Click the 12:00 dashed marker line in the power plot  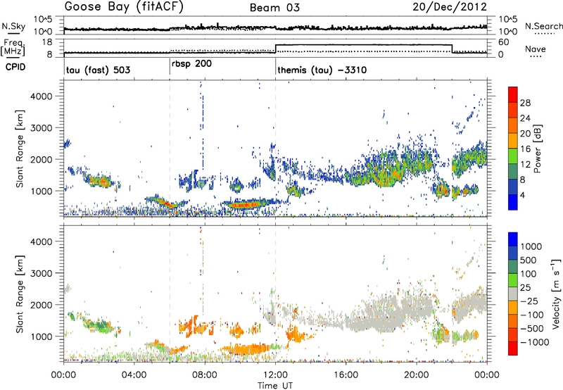click(276, 148)
